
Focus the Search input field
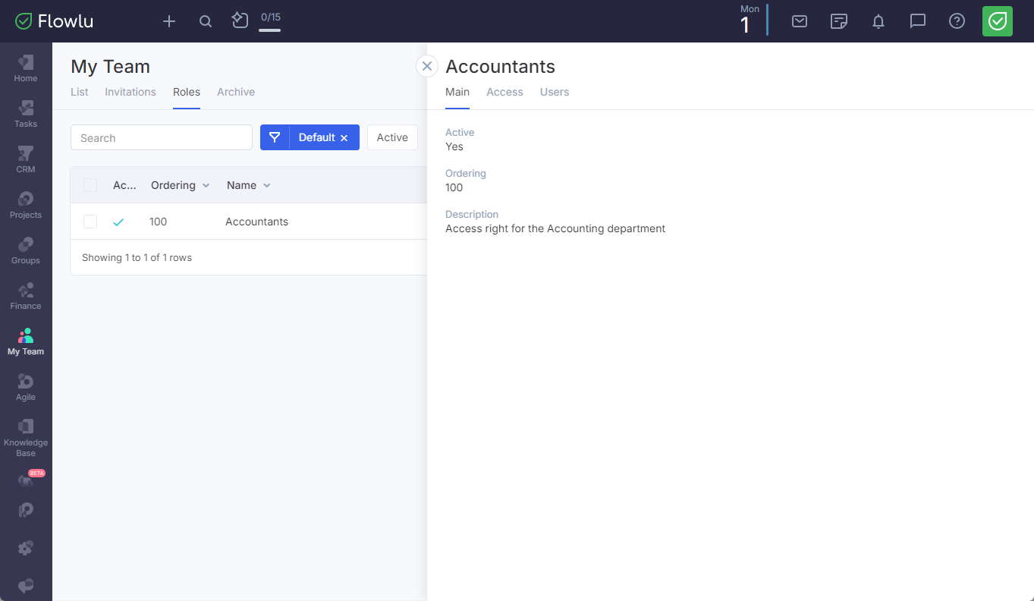[x=162, y=137]
